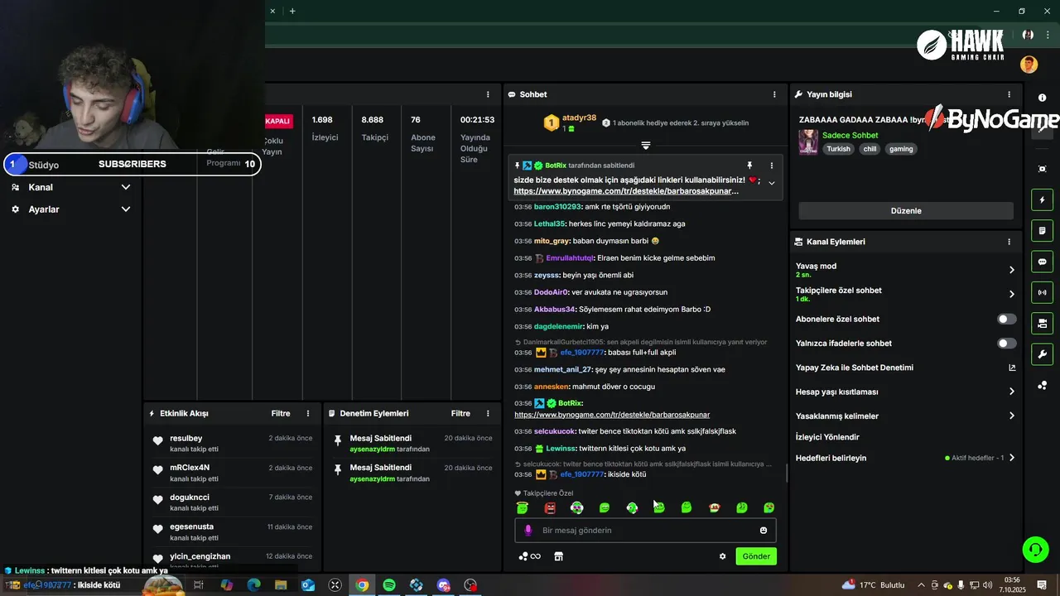The width and height of the screenshot is (1060, 596).
Task: Open the shop icon below the chat input
Action: point(558,556)
